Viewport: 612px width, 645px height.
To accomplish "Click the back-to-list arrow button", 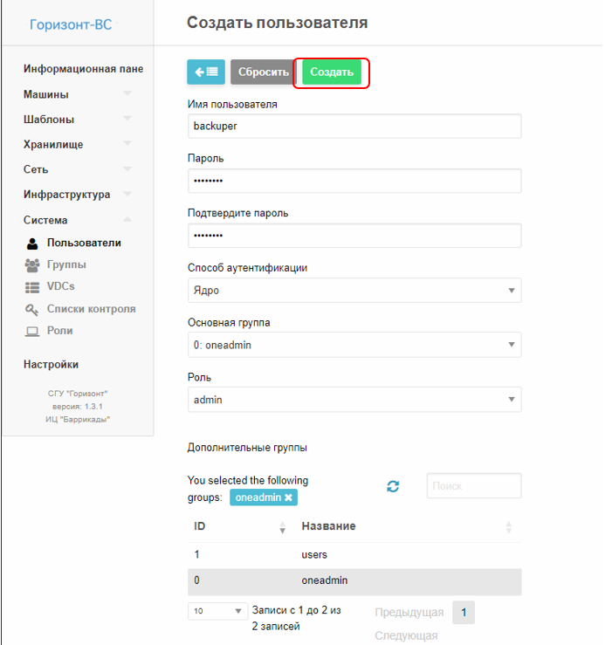I will point(206,72).
